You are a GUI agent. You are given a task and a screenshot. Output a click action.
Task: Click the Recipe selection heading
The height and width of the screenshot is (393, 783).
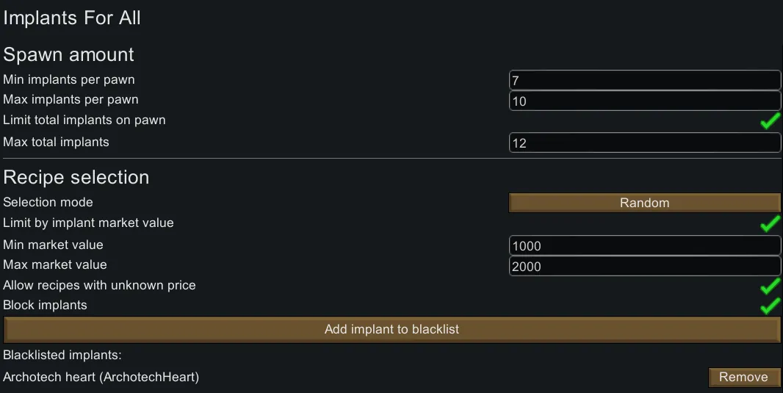pos(76,177)
